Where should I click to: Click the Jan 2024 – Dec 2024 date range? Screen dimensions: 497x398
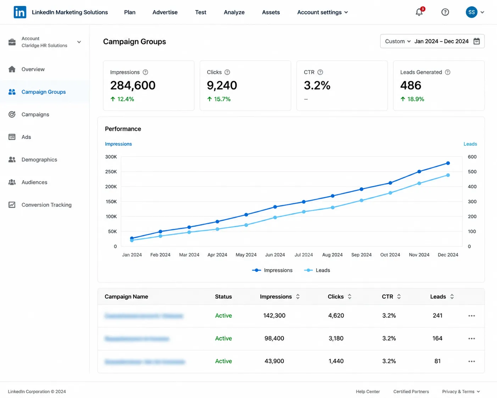(x=441, y=41)
